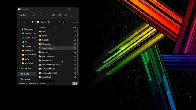Screen dimensions: 196x110
Task: Click the Cut scissors icon
Action: [x=34, y=15]
